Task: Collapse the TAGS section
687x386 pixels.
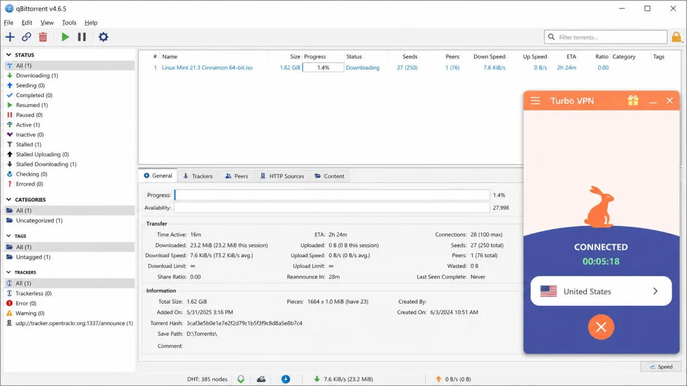Action: click(x=9, y=236)
